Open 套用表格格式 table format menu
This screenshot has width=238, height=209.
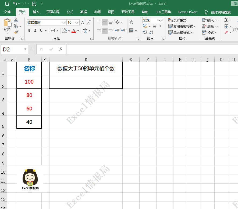tap(182, 26)
